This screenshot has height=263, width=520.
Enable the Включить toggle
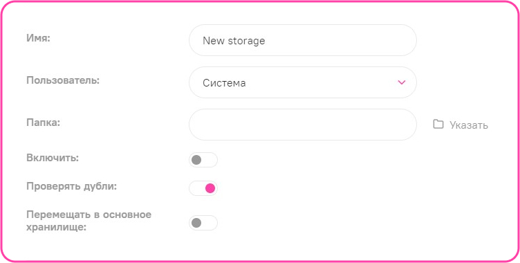(203, 160)
